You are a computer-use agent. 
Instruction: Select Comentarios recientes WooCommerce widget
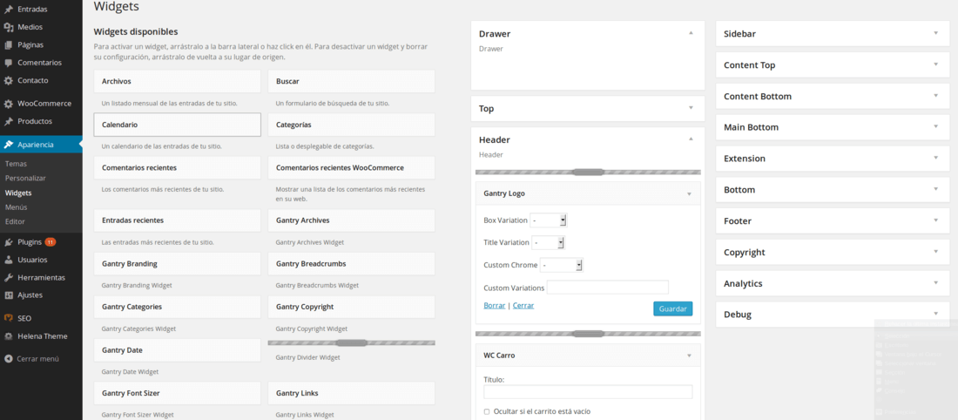351,167
